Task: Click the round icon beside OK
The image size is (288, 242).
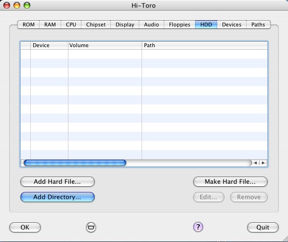Action: point(91,227)
